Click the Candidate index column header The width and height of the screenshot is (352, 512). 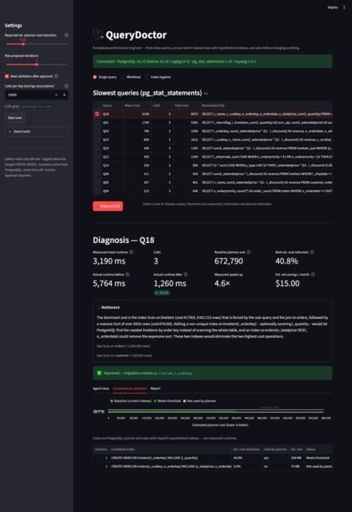point(171,449)
